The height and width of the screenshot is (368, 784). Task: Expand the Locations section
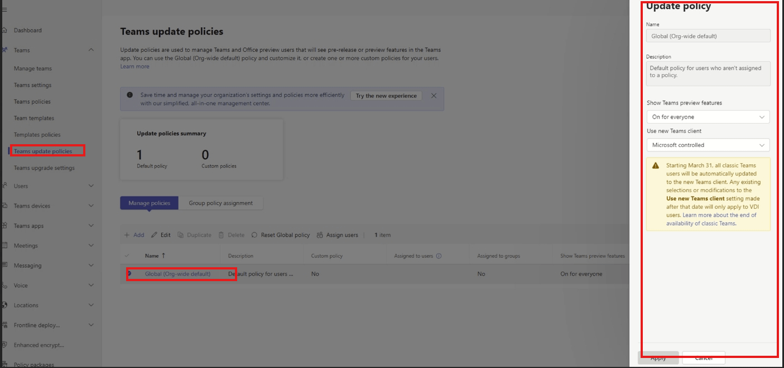pos(91,305)
